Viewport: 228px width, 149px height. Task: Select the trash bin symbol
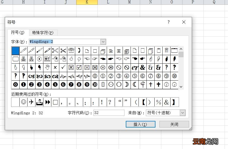pos(167,51)
